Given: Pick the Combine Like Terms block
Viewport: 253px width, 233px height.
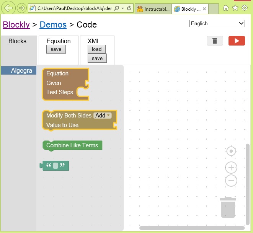Looking at the screenshot, I should pos(72,145).
